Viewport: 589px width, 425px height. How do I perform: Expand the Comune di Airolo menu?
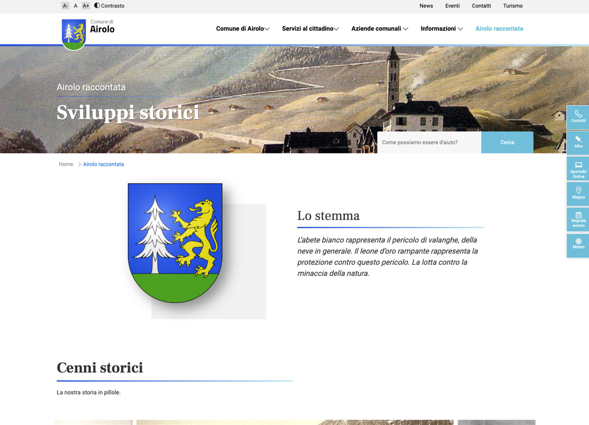(243, 29)
